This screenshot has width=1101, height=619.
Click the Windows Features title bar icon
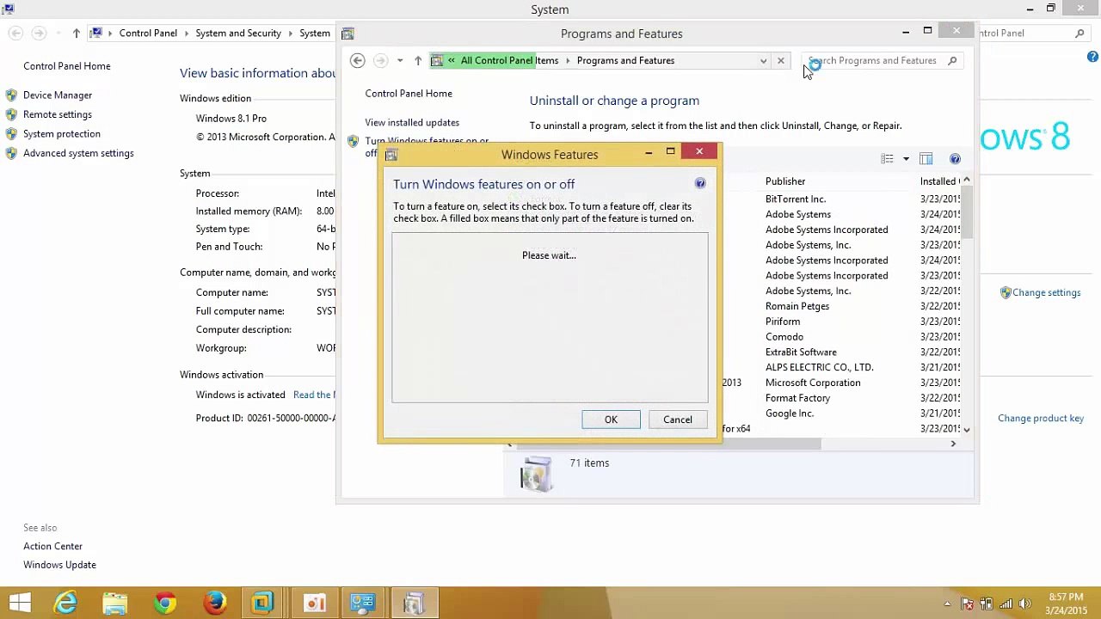coord(391,155)
